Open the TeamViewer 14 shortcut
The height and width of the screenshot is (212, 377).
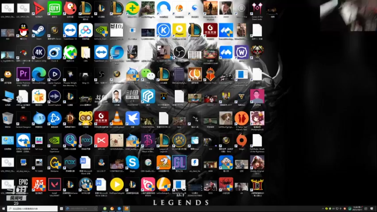click(x=70, y=30)
